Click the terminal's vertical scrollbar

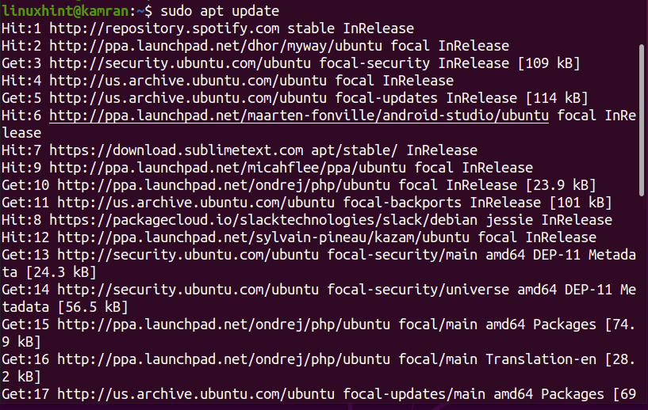coord(640,119)
